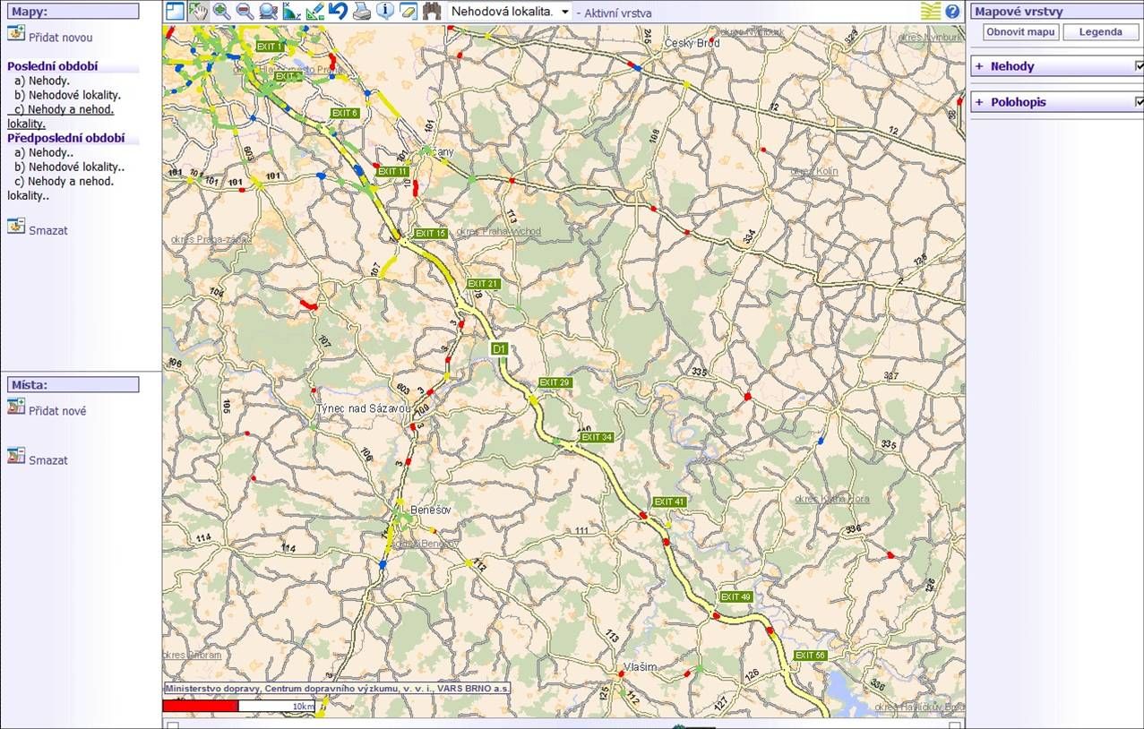Click the okres Kutná Hora label
1144x729 pixels.
[x=832, y=499]
